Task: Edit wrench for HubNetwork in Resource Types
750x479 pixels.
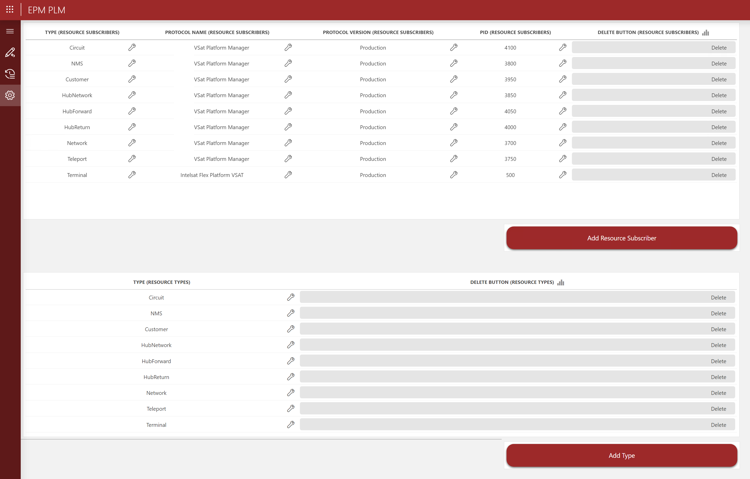Action: 291,345
